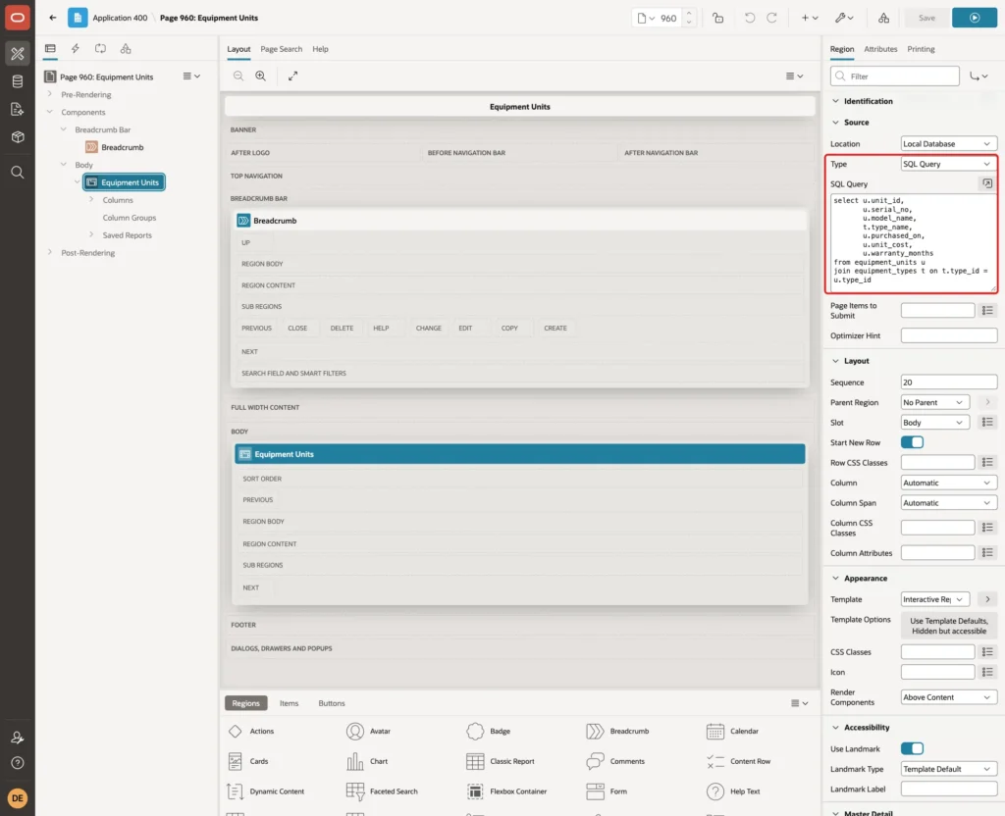Toggle the Start New Row switch

(x=912, y=442)
